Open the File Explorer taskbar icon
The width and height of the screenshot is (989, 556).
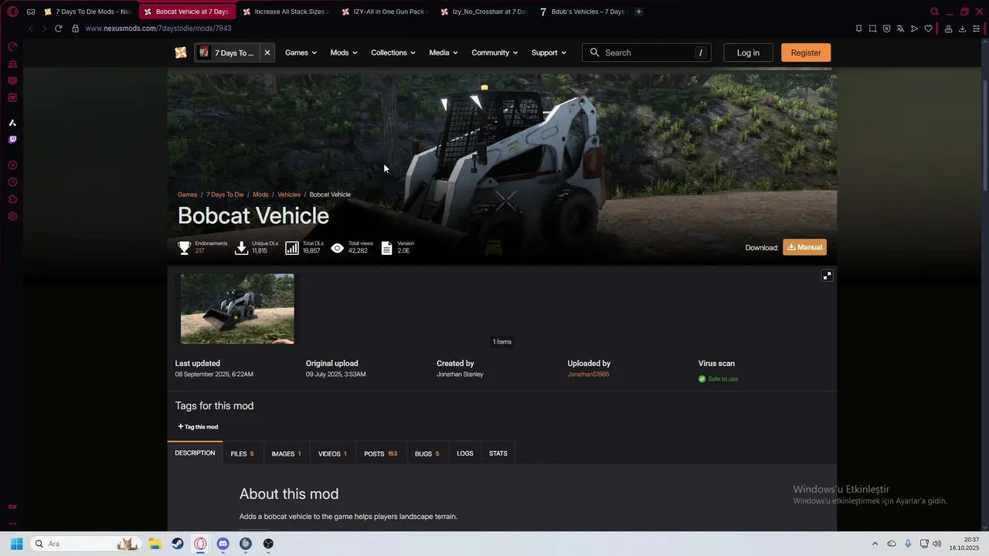point(155,544)
